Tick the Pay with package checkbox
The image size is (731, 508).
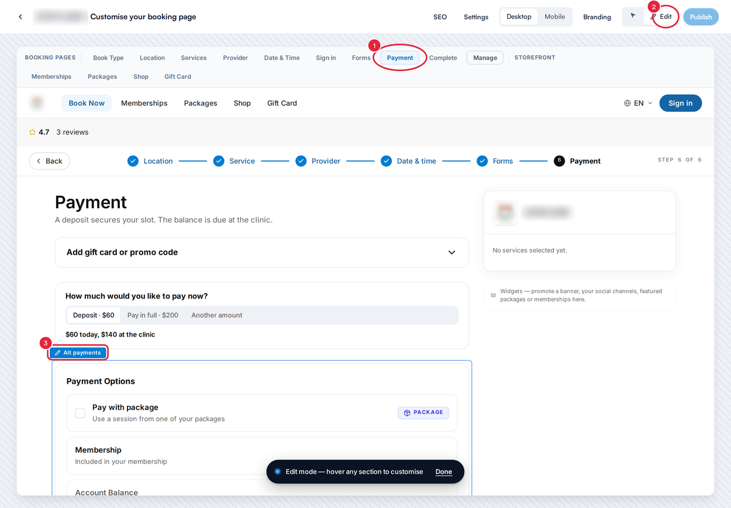tap(80, 413)
